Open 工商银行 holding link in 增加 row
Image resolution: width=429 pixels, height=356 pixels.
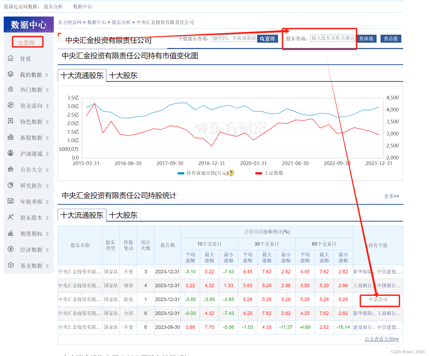362,286
